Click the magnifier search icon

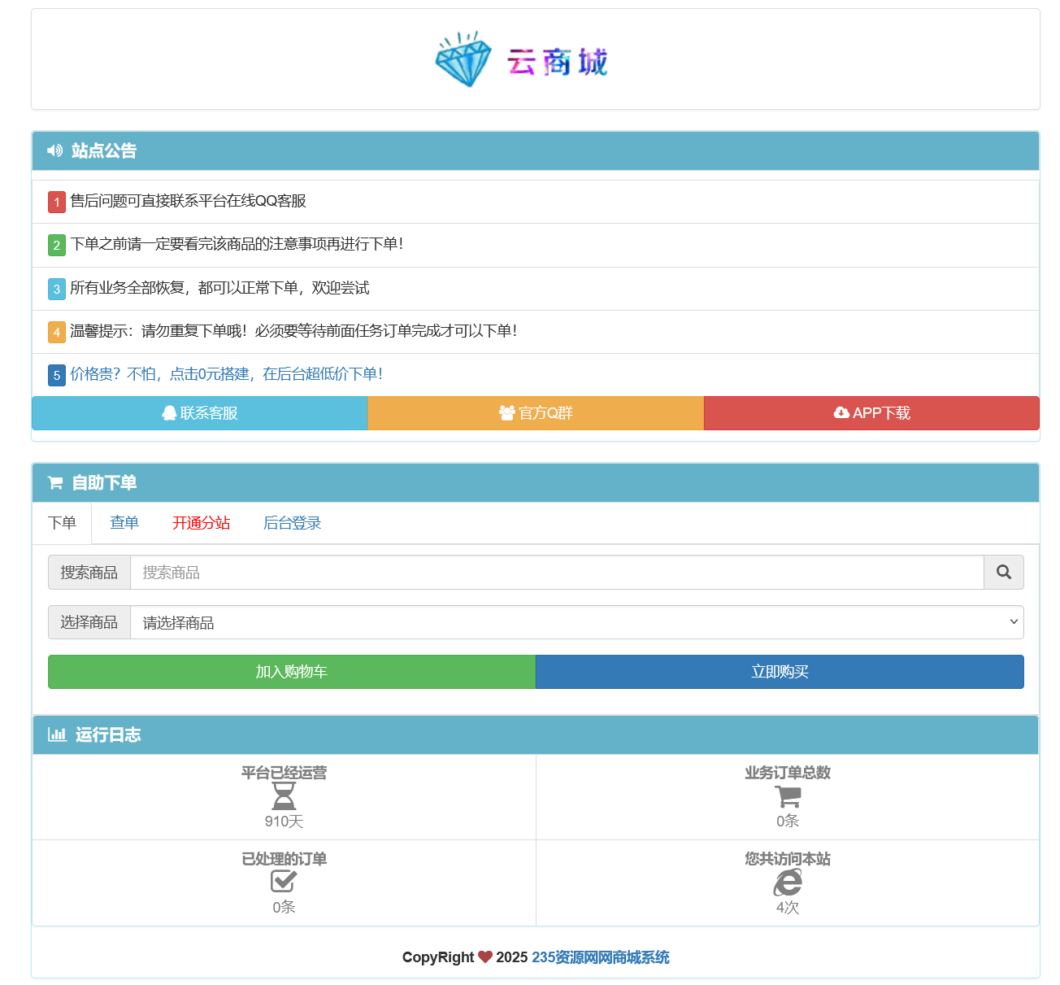[x=1003, y=572]
